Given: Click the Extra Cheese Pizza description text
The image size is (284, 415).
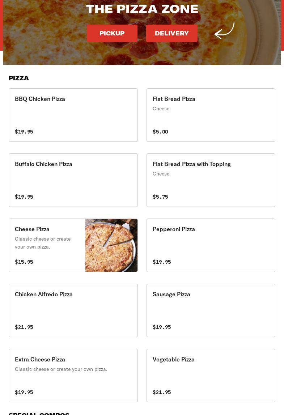Looking at the screenshot, I should pyautogui.click(x=61, y=369).
